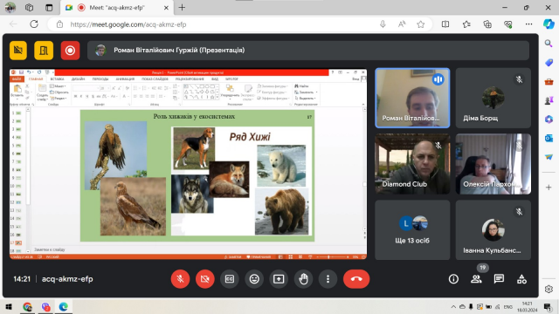Open the Collections icon in Edge
Viewport: 559px width, 314px height.
[487, 24]
